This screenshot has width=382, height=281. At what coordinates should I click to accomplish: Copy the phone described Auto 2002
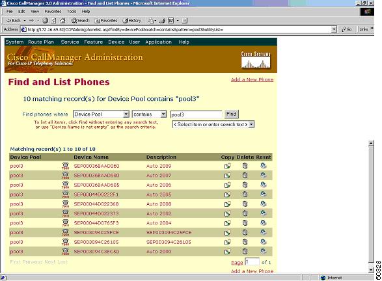pos(227,214)
